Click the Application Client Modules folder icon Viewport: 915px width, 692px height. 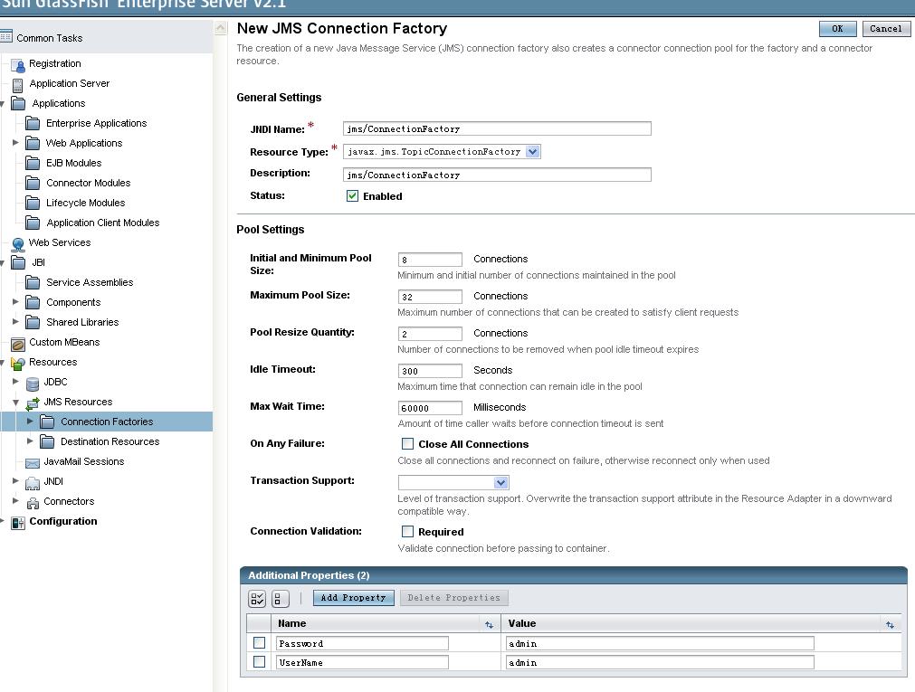click(33, 223)
